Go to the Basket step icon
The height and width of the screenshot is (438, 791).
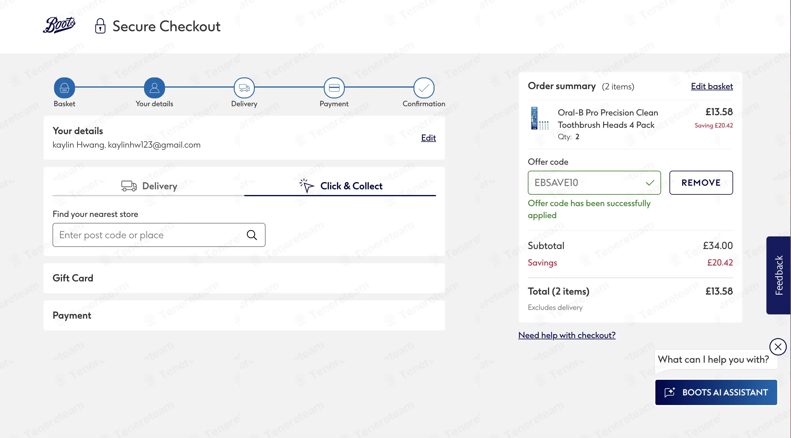pos(64,88)
